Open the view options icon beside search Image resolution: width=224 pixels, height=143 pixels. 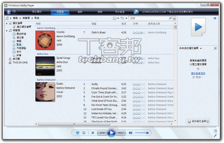click(x=122, y=18)
